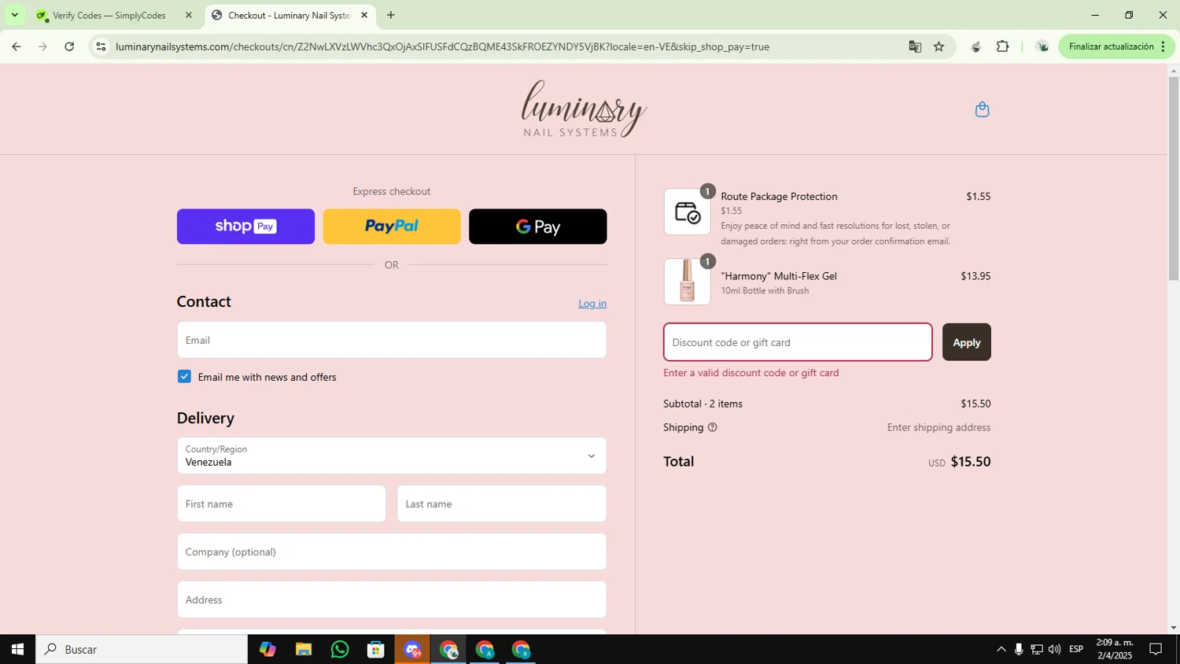Open the Discord-like chat app in taskbar
1180x664 pixels.
(x=412, y=649)
